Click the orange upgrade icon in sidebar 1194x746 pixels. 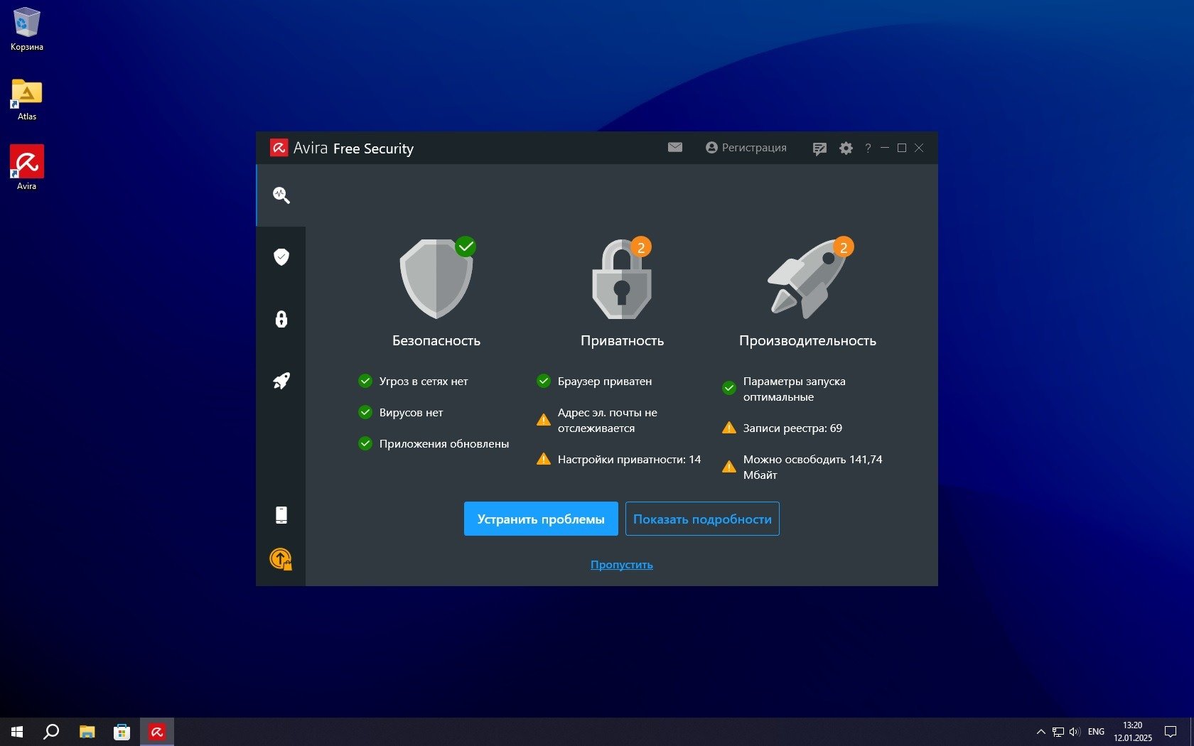point(281,559)
